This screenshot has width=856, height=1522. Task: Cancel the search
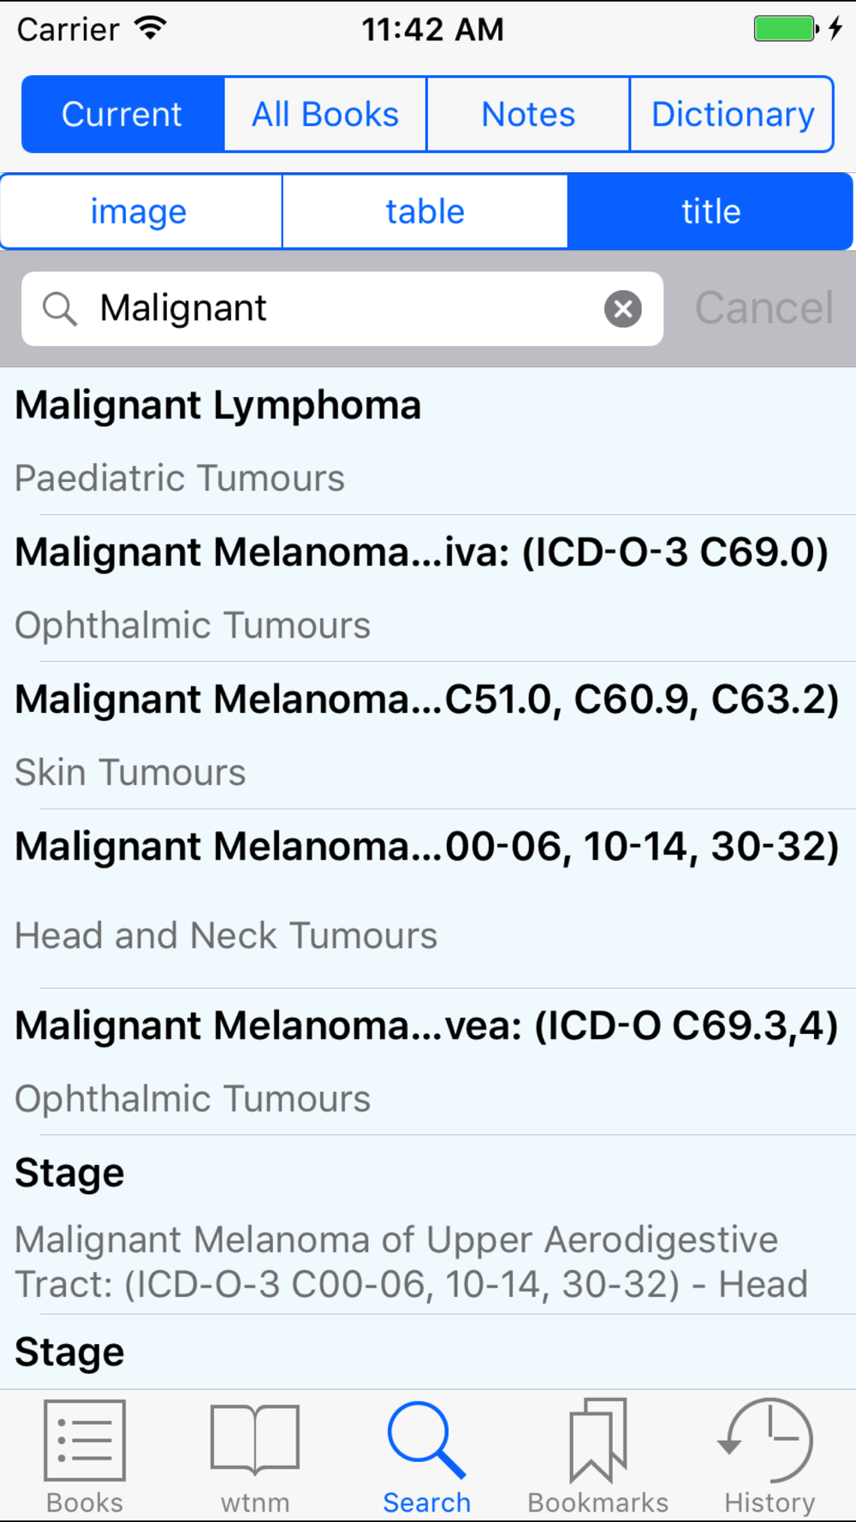tap(764, 309)
